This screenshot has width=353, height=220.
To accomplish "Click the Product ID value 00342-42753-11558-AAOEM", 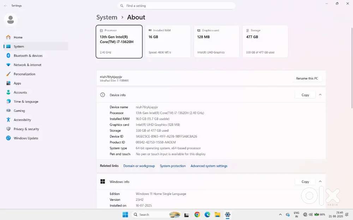I will [x=156, y=142].
